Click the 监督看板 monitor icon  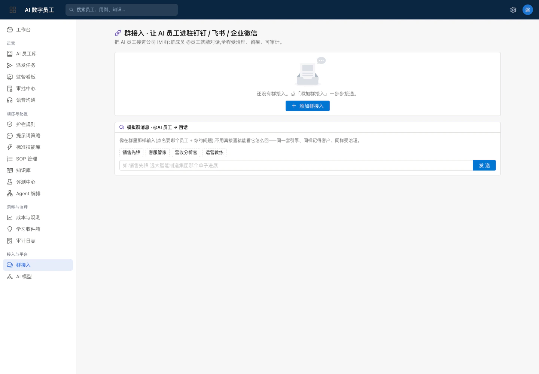coord(10,77)
